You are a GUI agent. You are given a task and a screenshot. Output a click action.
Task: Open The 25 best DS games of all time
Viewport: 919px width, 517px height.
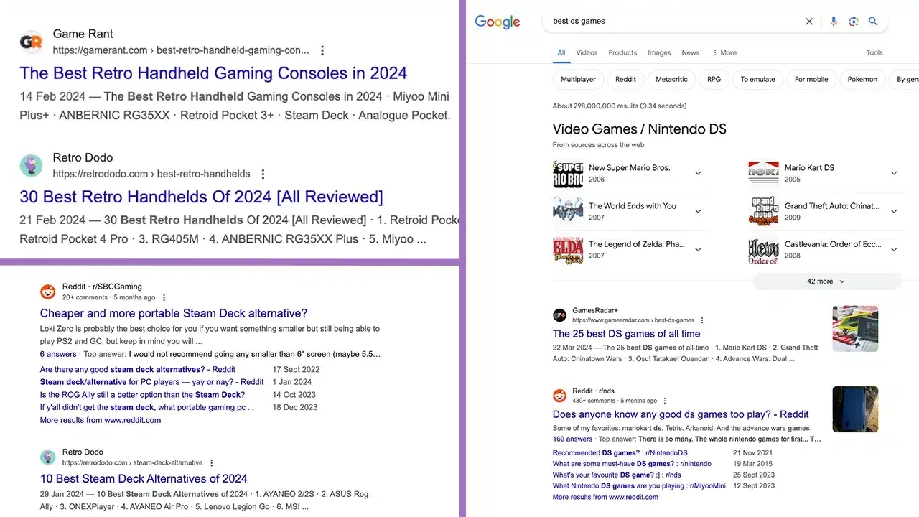(626, 334)
